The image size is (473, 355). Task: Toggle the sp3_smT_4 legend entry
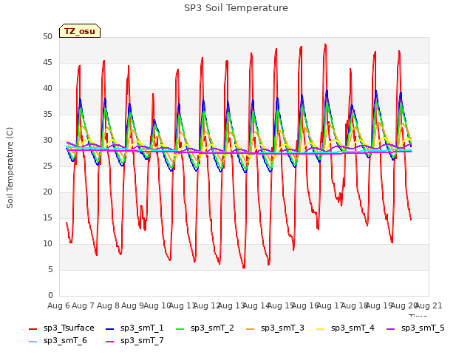(345, 328)
